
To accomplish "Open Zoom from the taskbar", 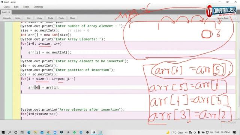I will coord(55,132).
